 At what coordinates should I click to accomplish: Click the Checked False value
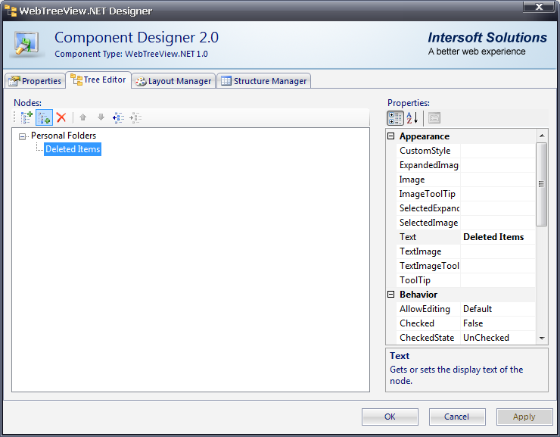pos(498,323)
